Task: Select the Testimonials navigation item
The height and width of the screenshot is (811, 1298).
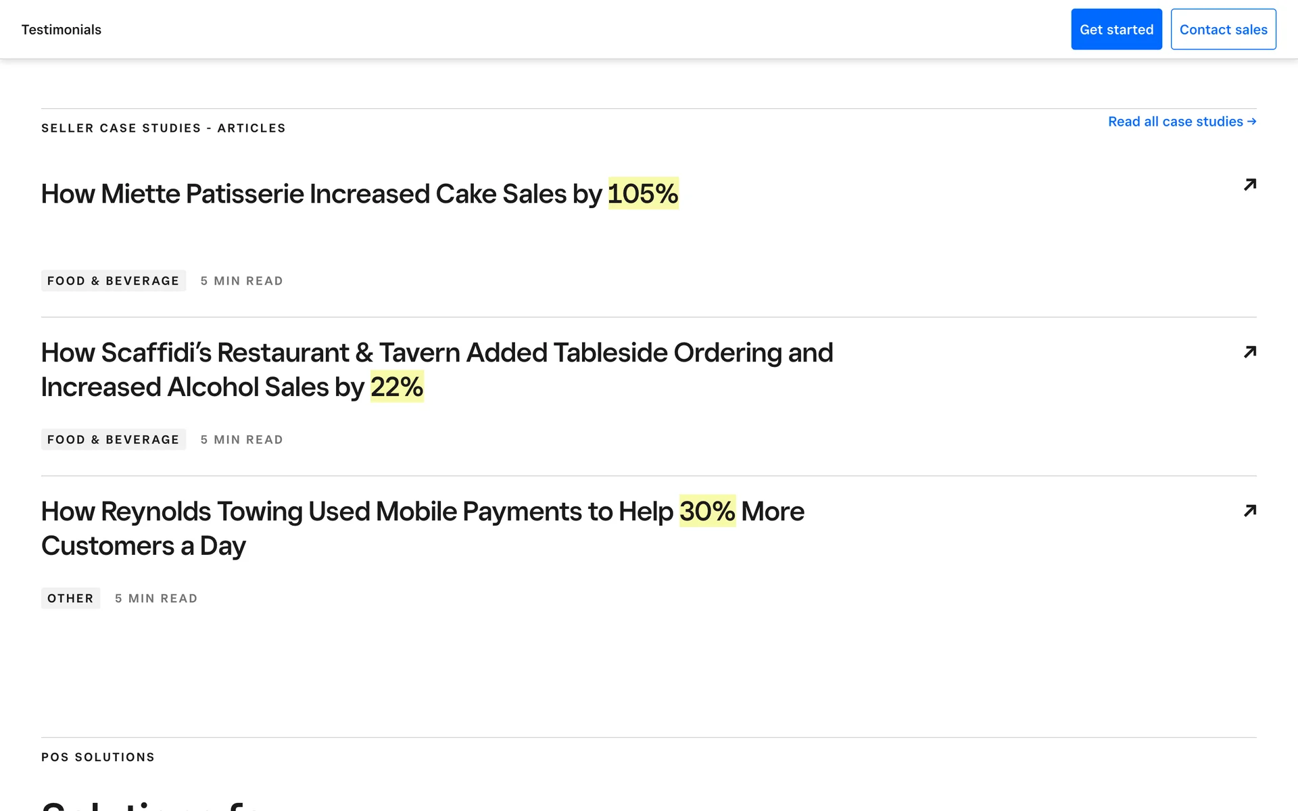Action: pos(62,30)
